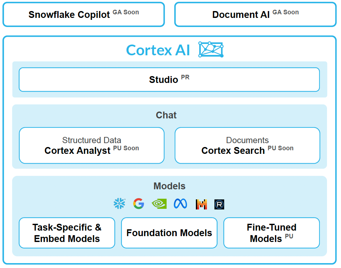This screenshot has height=268, width=341.
Task: Click the NVIDIA logo icon
Action: [x=159, y=204]
